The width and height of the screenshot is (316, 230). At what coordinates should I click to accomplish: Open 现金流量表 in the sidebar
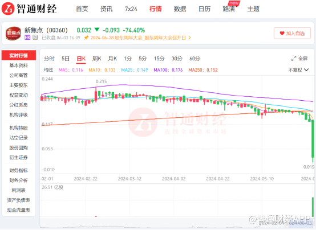tap(19, 210)
